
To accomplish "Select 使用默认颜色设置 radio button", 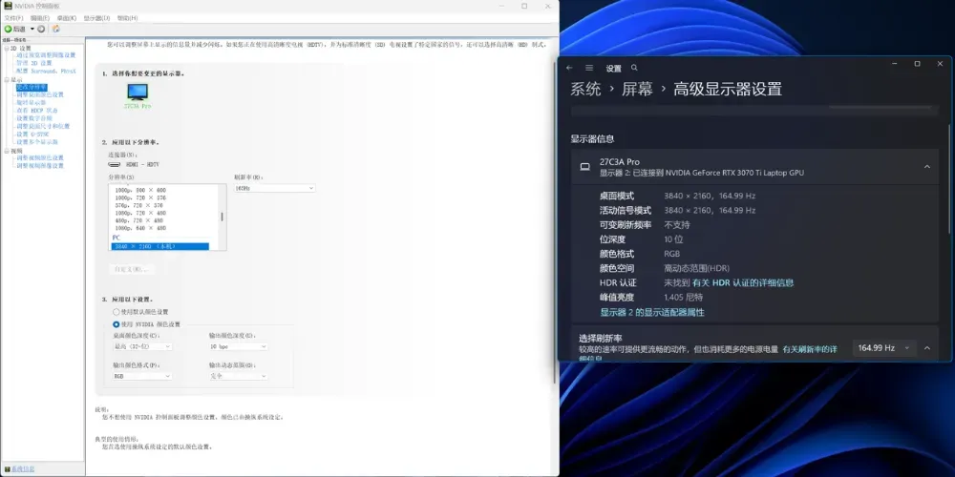I will click(x=117, y=312).
